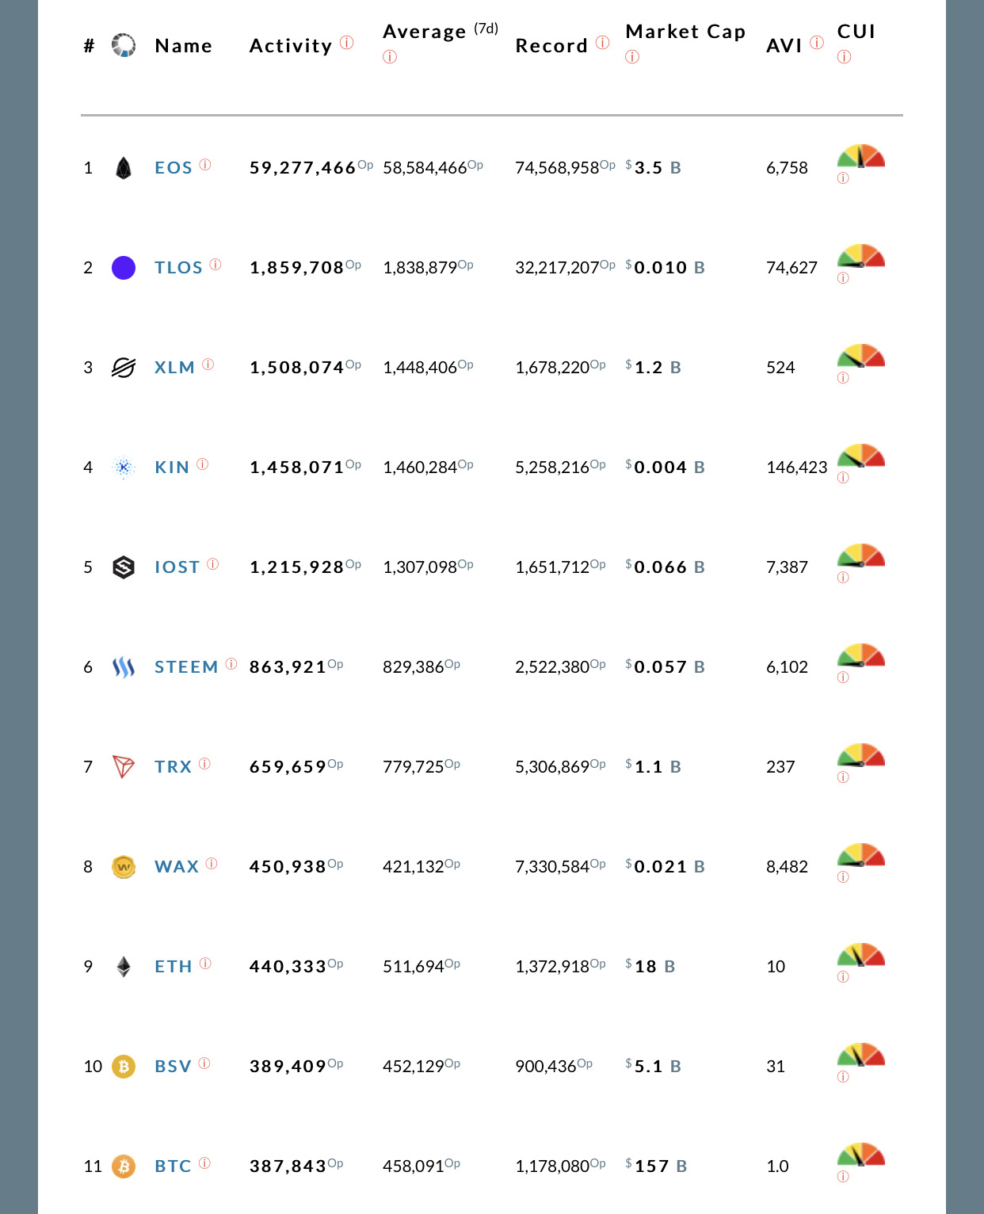Image resolution: width=984 pixels, height=1214 pixels.
Task: Open the BSV coin link
Action: click(x=174, y=1067)
